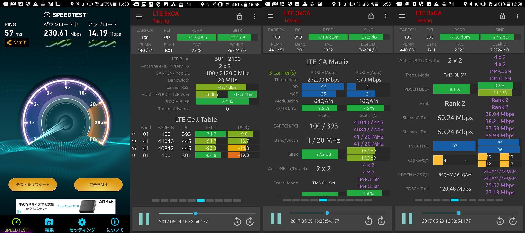The height and width of the screenshot is (233, 525).
Task: Tap the ad choices triangle on the Anker banner
Action: click(x=19, y=212)
